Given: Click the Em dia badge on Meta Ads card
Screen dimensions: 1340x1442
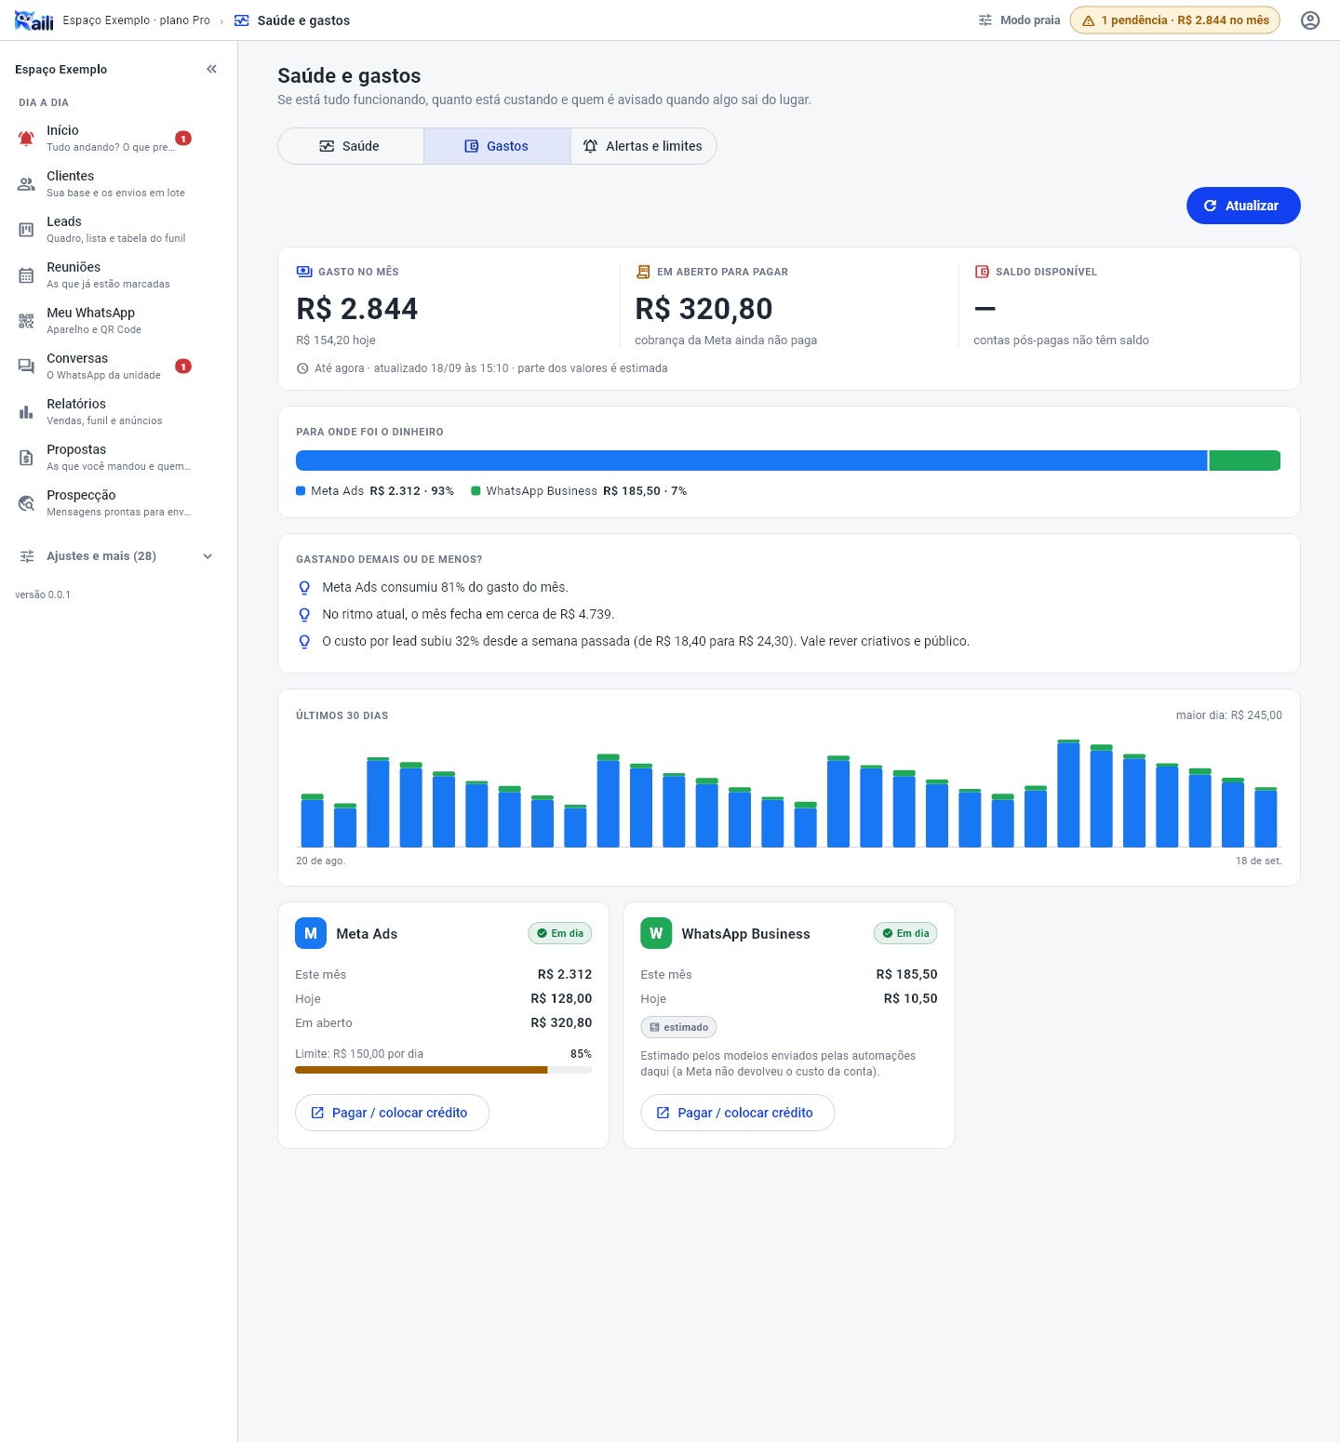Looking at the screenshot, I should 560,933.
